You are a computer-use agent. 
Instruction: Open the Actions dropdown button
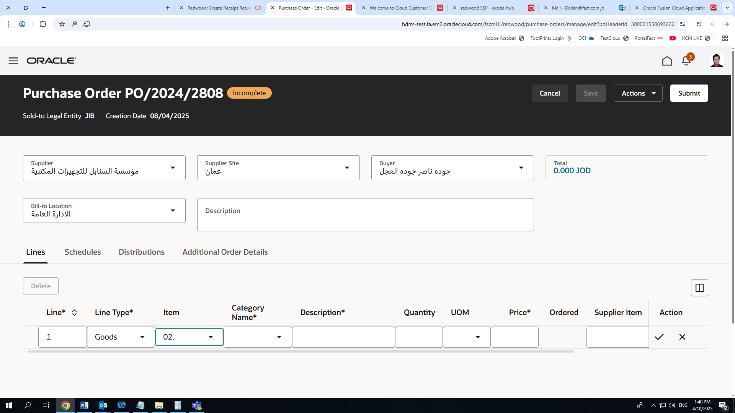coord(638,93)
